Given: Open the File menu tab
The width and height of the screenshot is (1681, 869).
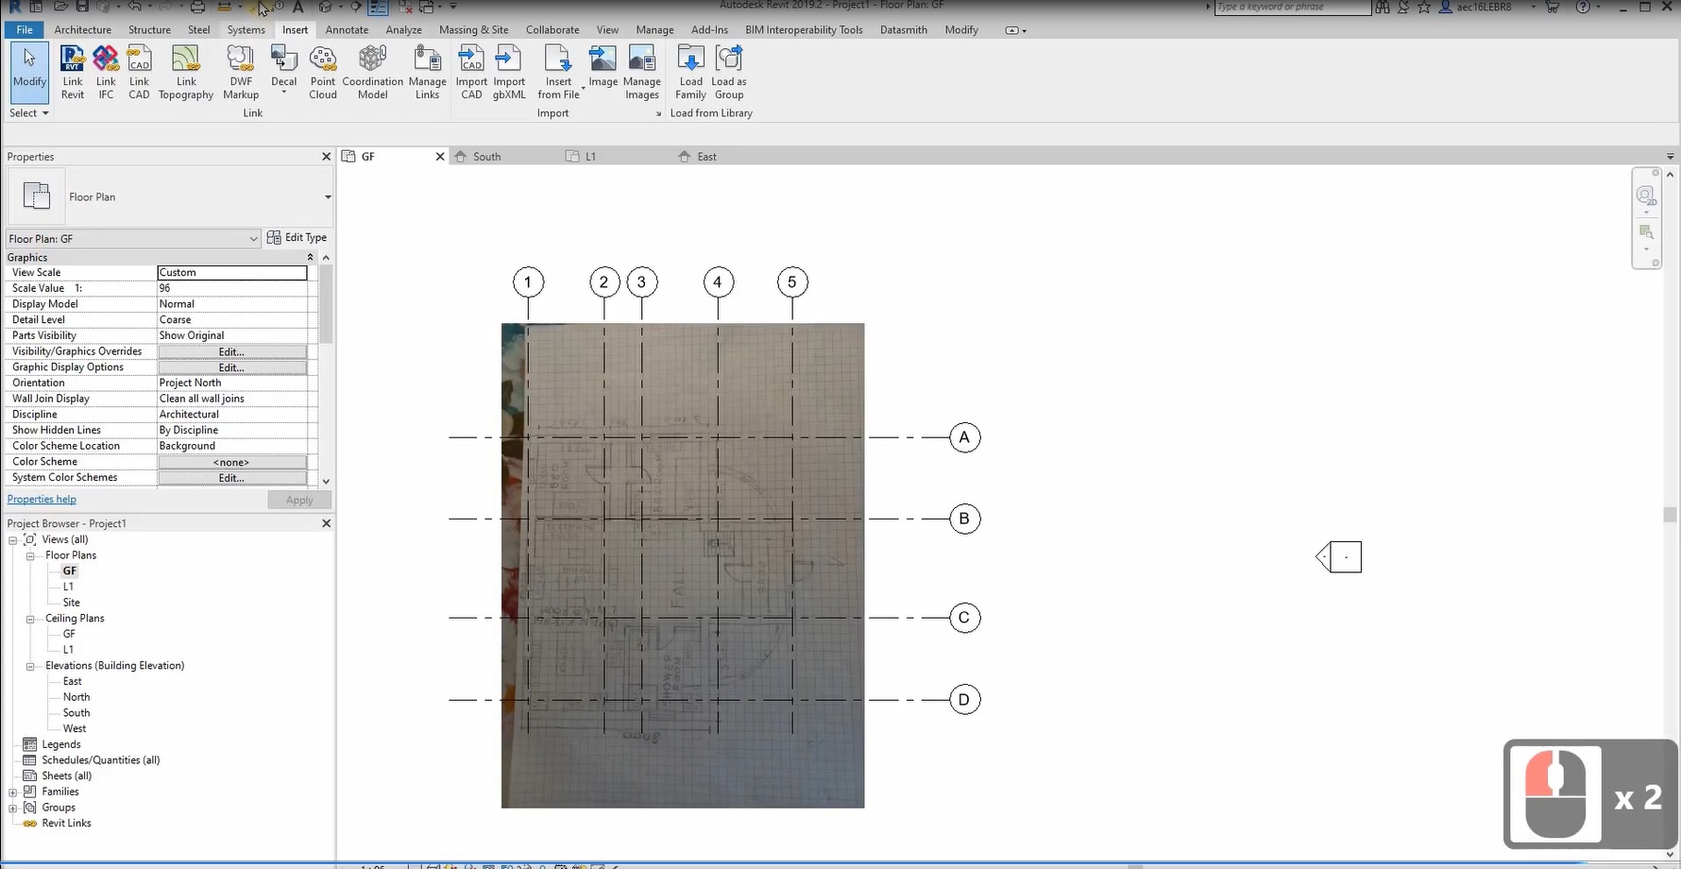Looking at the screenshot, I should tap(25, 29).
